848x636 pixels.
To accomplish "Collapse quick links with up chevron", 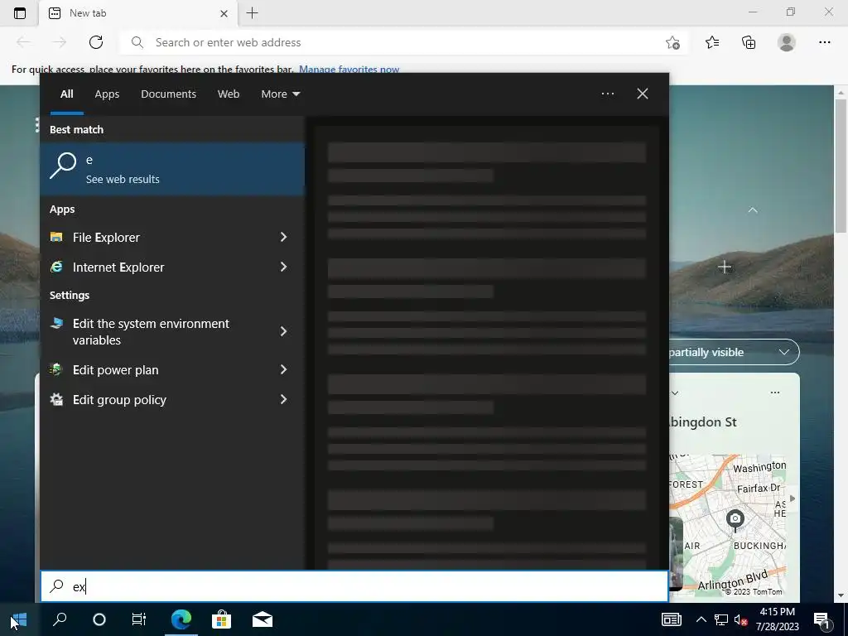I will [752, 210].
